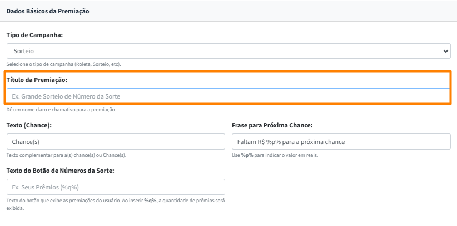This screenshot has height=226, width=457.
Task: Click the bold %q% in the button hint
Action: click(x=150, y=201)
